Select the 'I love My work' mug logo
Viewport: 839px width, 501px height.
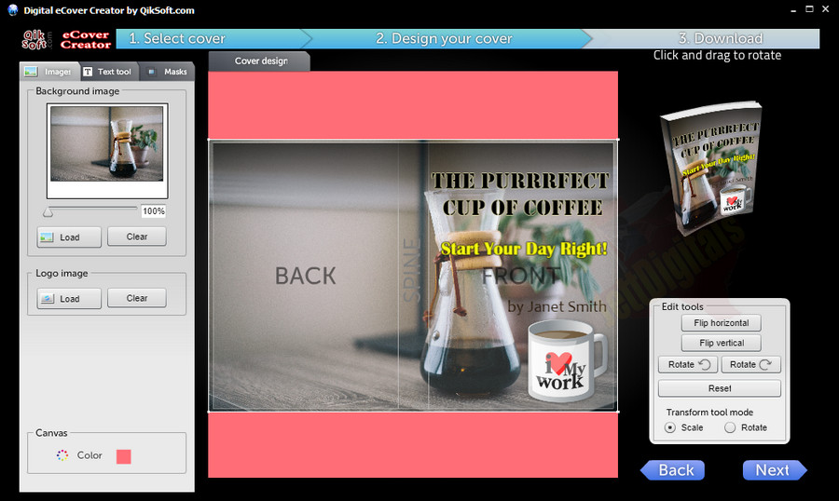point(566,362)
